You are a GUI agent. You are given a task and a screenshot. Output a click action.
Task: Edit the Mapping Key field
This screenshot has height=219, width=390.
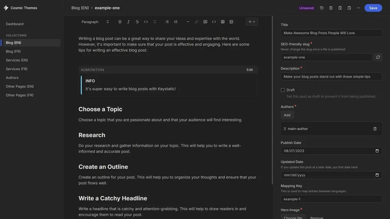click(x=331, y=199)
